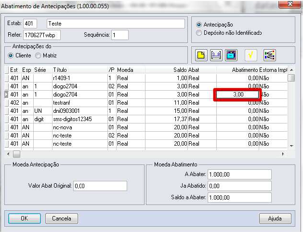Click the horizontal scroll left arrow
The height and width of the screenshot is (232, 303).
[8, 154]
